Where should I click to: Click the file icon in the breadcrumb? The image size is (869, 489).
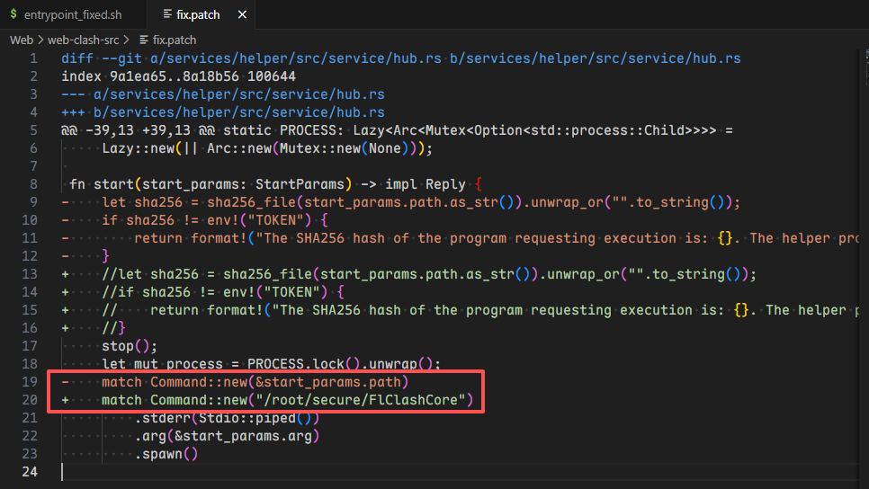pos(144,40)
